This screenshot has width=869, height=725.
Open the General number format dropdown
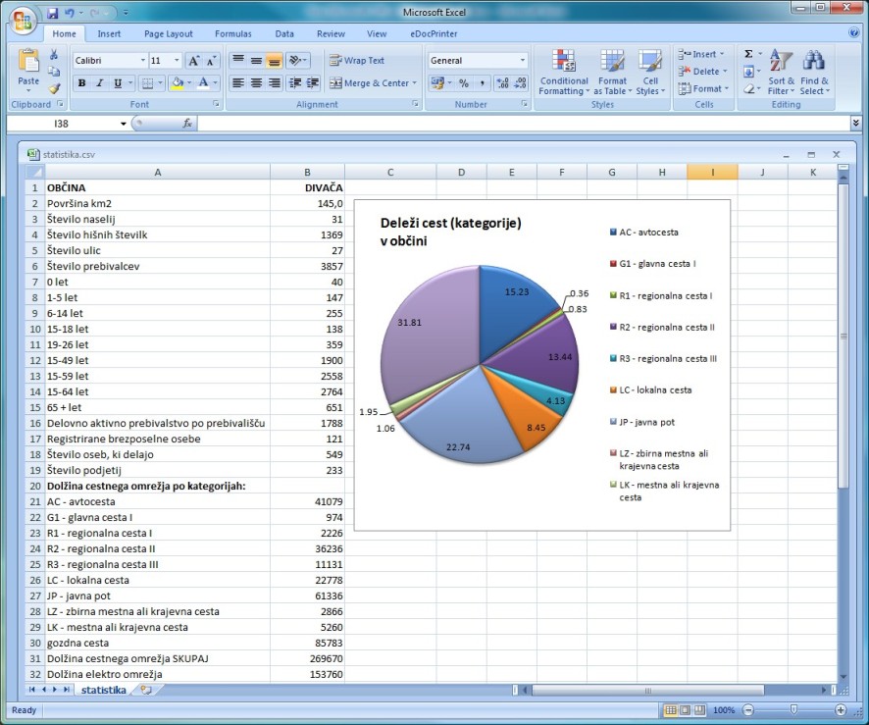coord(522,61)
